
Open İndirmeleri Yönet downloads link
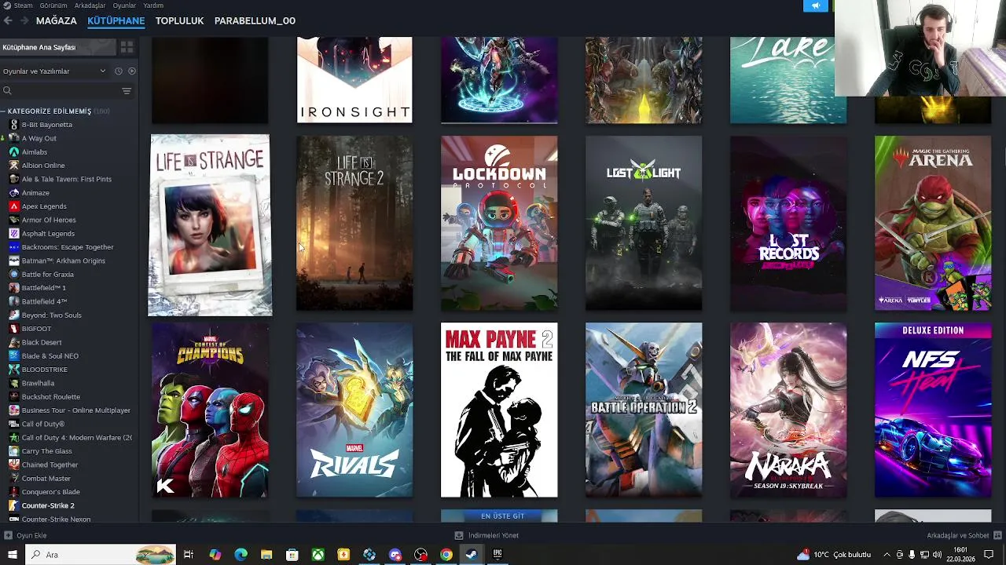coord(486,535)
